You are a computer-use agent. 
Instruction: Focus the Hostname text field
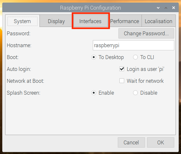coord(134,45)
